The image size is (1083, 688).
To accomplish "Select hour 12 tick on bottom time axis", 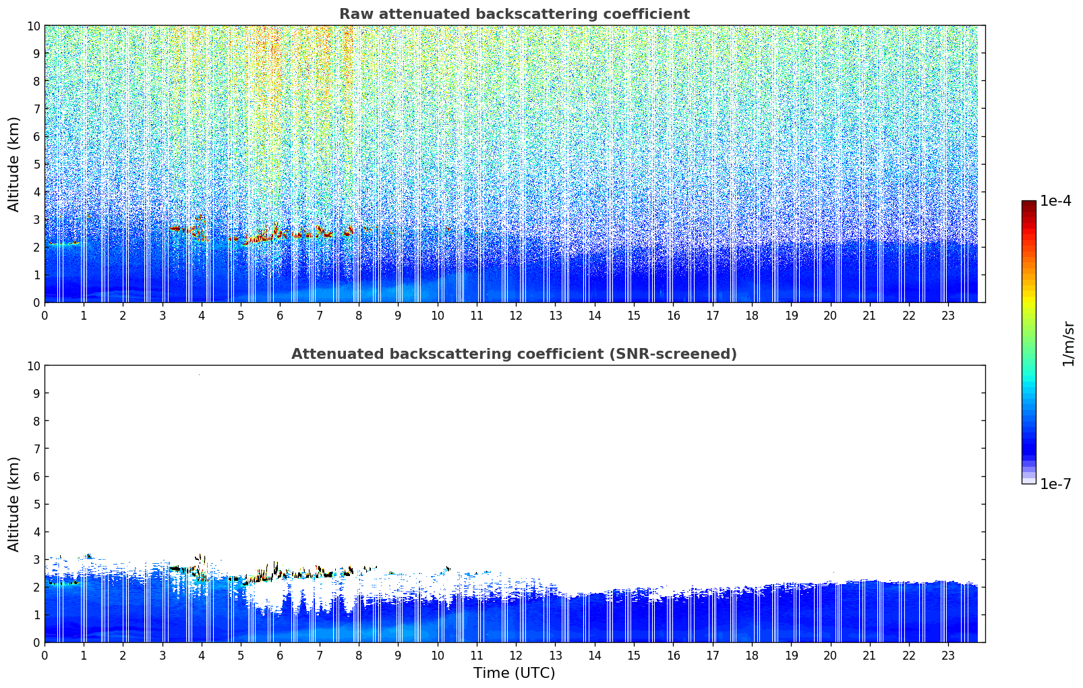I will (x=516, y=655).
